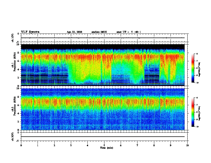Select the ch.2 "Frequency (kHz)" axis label
The image size is (211, 163).
15,106
